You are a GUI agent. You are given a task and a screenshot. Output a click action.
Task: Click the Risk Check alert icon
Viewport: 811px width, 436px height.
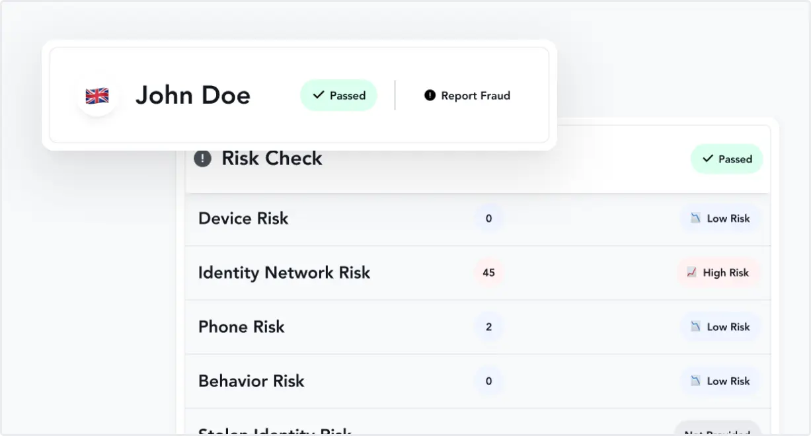(202, 159)
